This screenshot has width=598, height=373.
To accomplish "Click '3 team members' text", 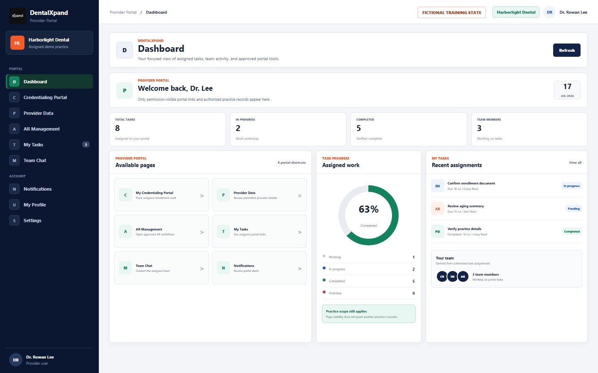I will [485, 274].
